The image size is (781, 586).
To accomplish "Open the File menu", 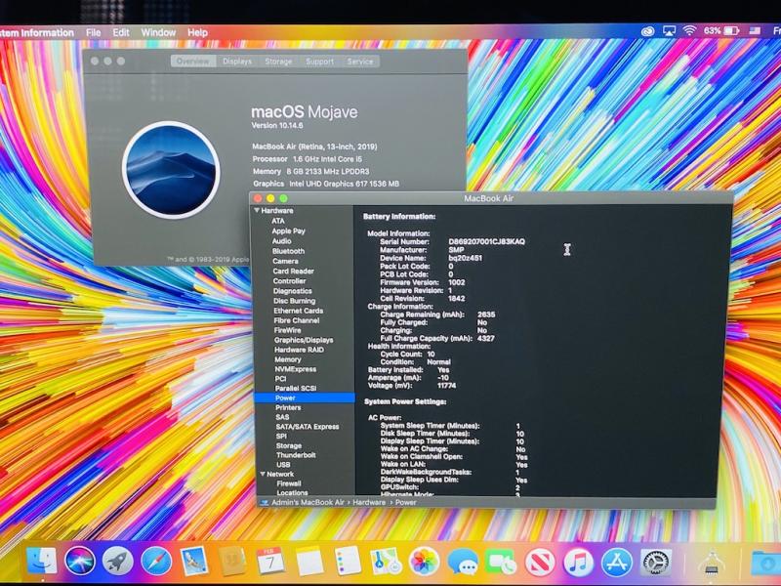I will pyautogui.click(x=93, y=32).
